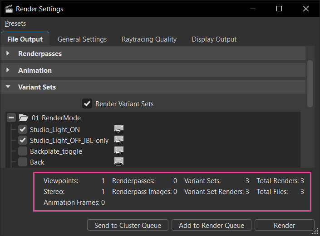Uncheck Render Variant Sets checkbox
The width and height of the screenshot is (320, 236).
click(x=87, y=104)
